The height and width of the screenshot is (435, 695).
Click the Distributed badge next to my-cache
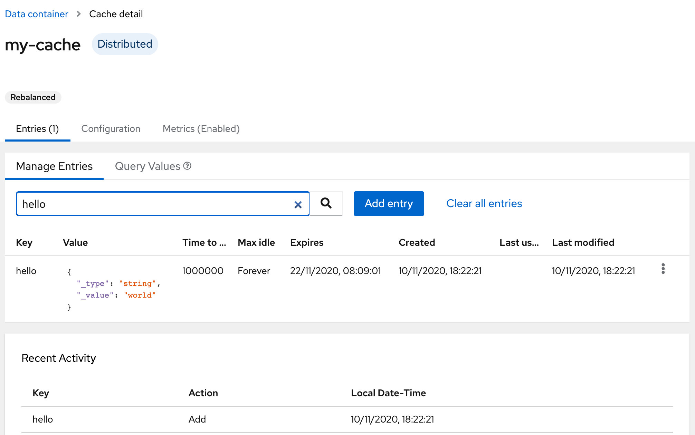[x=125, y=44]
